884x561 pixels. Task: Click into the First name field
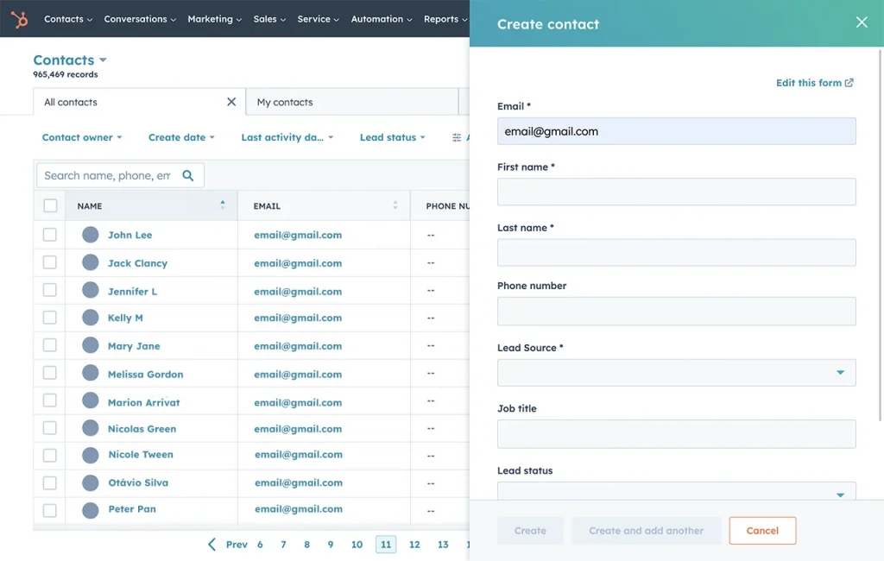(x=676, y=192)
